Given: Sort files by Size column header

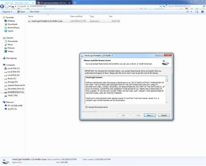Looking at the screenshot, I should [x=111, y=16].
